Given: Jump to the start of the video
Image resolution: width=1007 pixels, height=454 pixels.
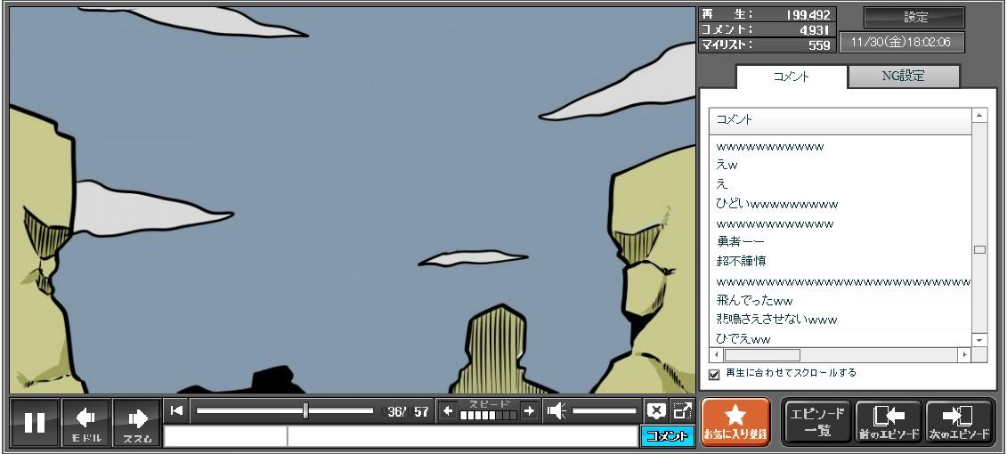Looking at the screenshot, I should 177,410.
